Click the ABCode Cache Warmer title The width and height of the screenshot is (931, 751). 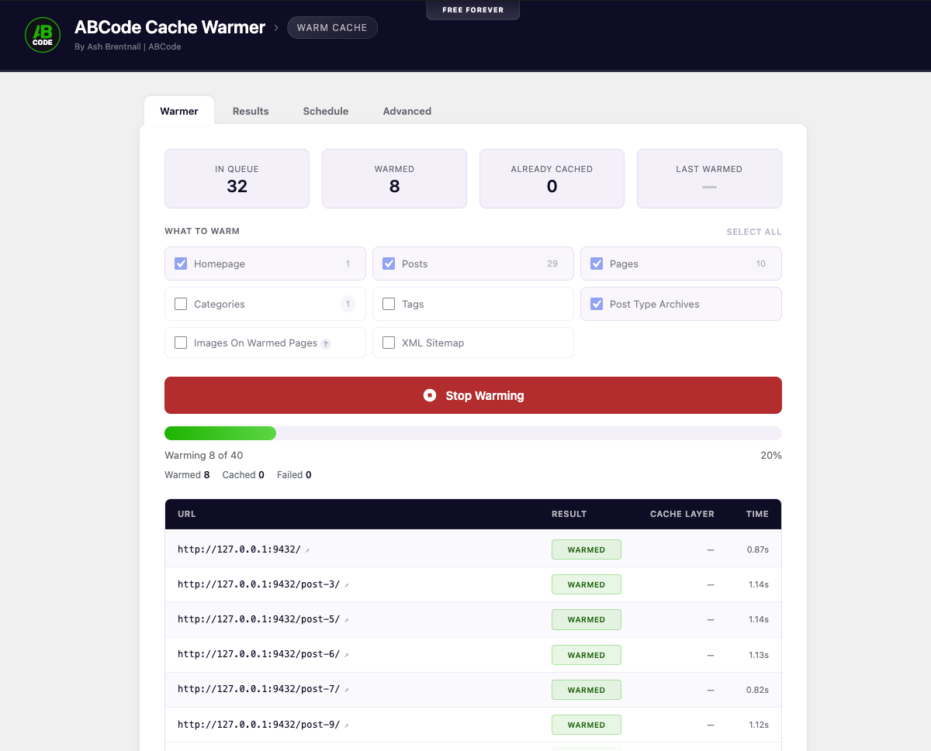[170, 27]
